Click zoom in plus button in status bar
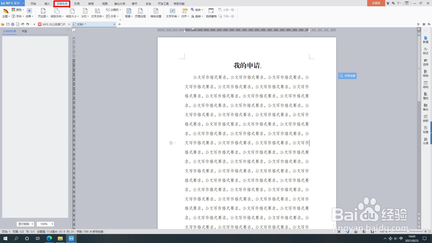This screenshot has width=432, height=243. [x=426, y=231]
